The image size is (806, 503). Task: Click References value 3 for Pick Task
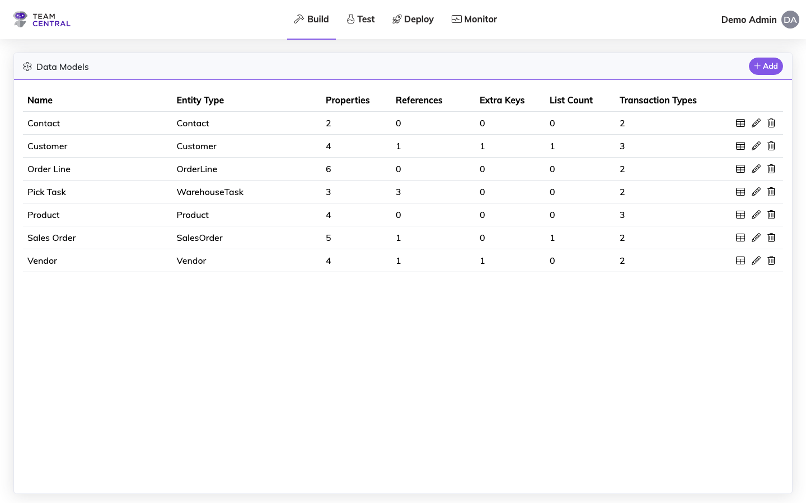[x=399, y=192]
